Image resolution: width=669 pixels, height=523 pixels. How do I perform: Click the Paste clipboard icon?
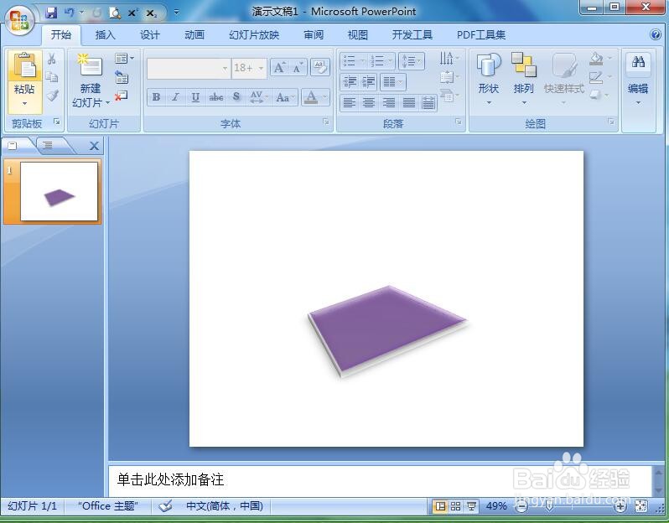tap(25, 66)
